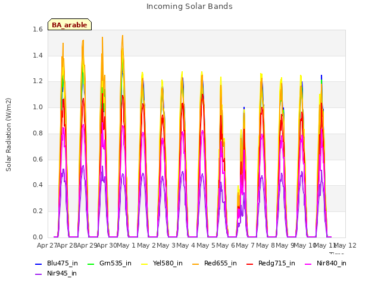Image resolution: width=381 pixels, height=285 pixels.
Task: Click the May 12 x-axis date label
Action: (345, 245)
